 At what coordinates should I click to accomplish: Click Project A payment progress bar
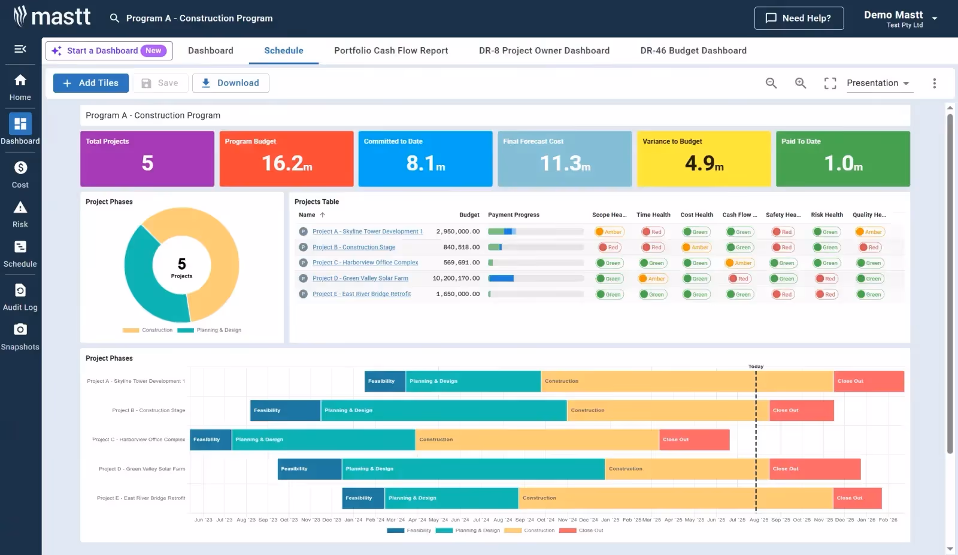(536, 231)
